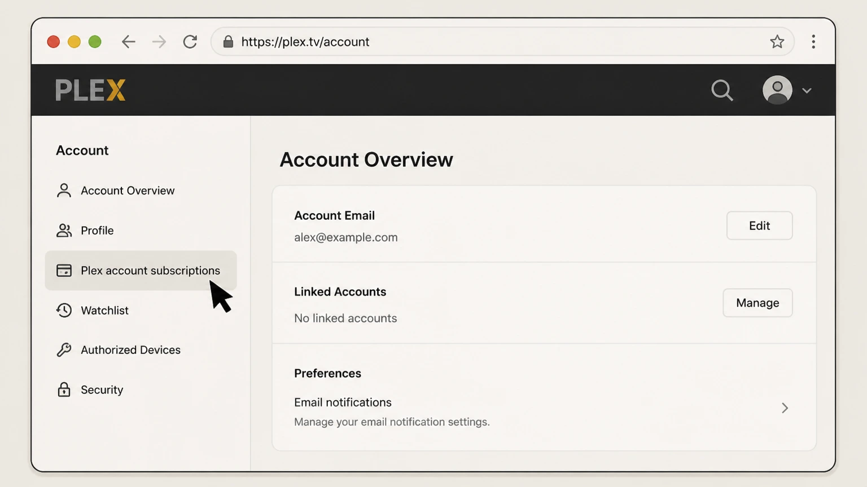Open the browser three-dot menu
This screenshot has width=867, height=487.
(x=813, y=42)
